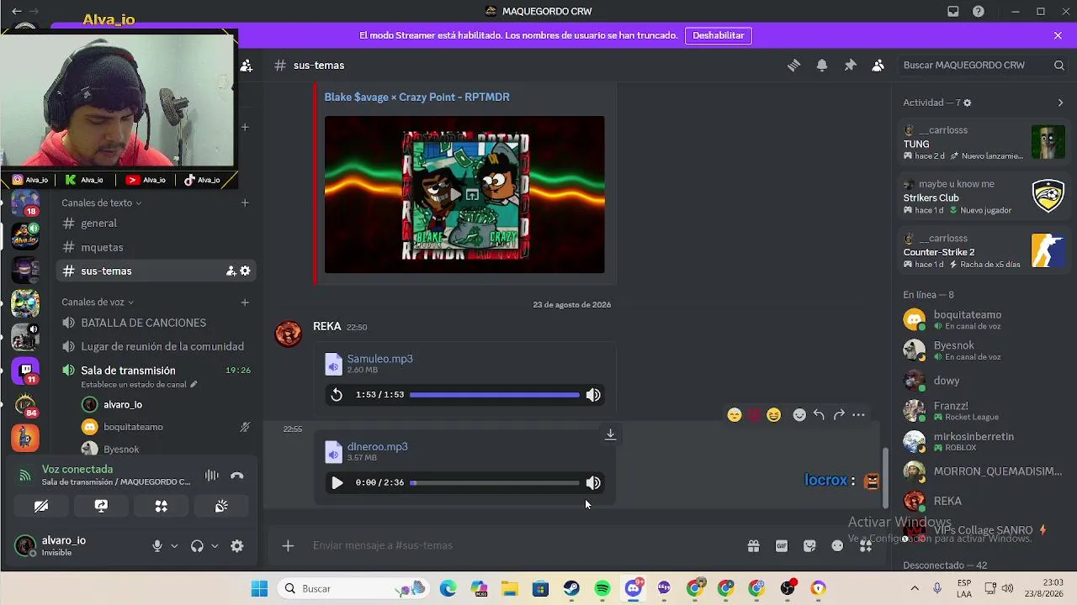This screenshot has height=605, width=1077.
Task: Expand the Actividad panel arrow
Action: click(1060, 103)
